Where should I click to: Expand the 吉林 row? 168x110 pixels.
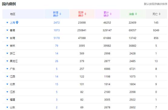point(7,46)
